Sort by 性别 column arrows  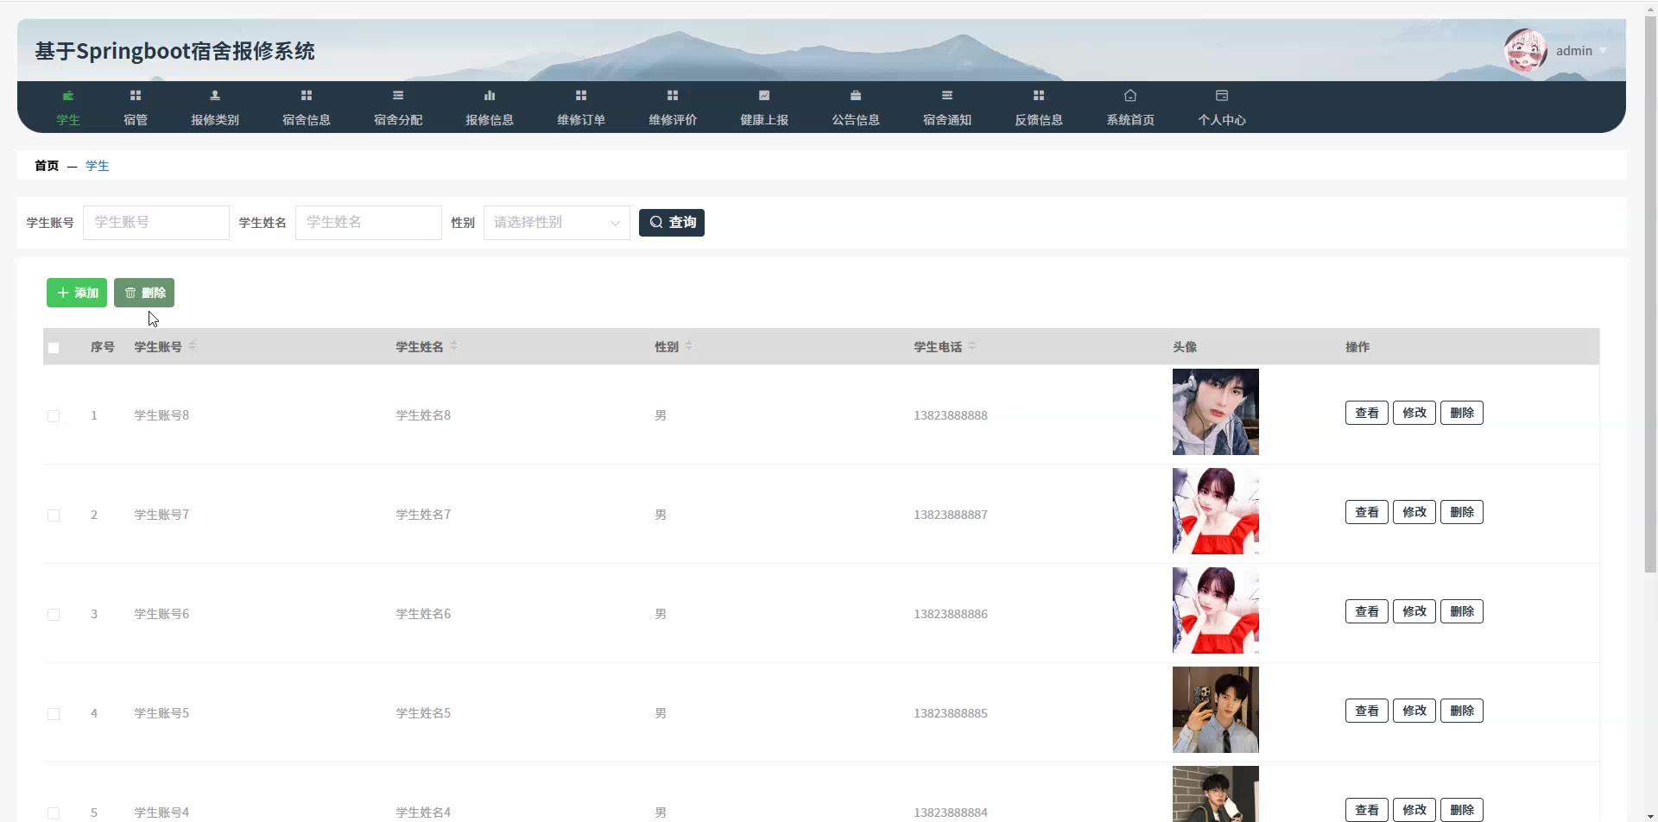pos(689,346)
